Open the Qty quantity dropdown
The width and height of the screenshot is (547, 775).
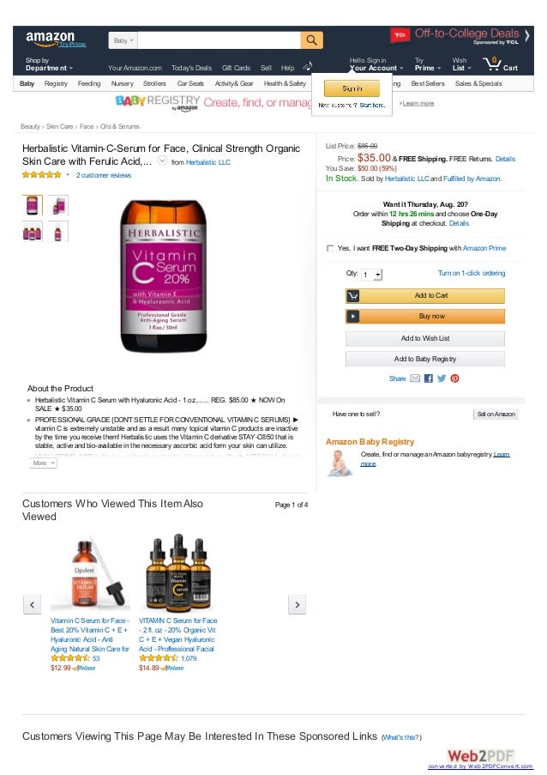tap(372, 275)
